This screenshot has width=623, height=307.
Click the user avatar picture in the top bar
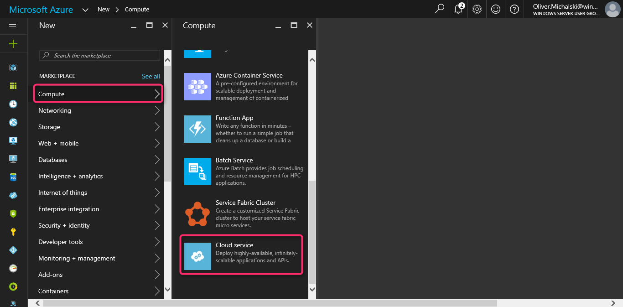[612, 9]
